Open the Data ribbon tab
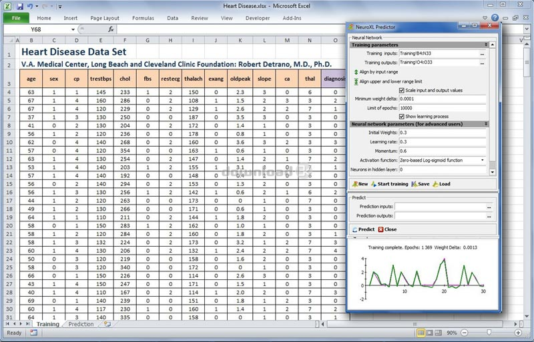This screenshot has width=534, height=342. [173, 18]
